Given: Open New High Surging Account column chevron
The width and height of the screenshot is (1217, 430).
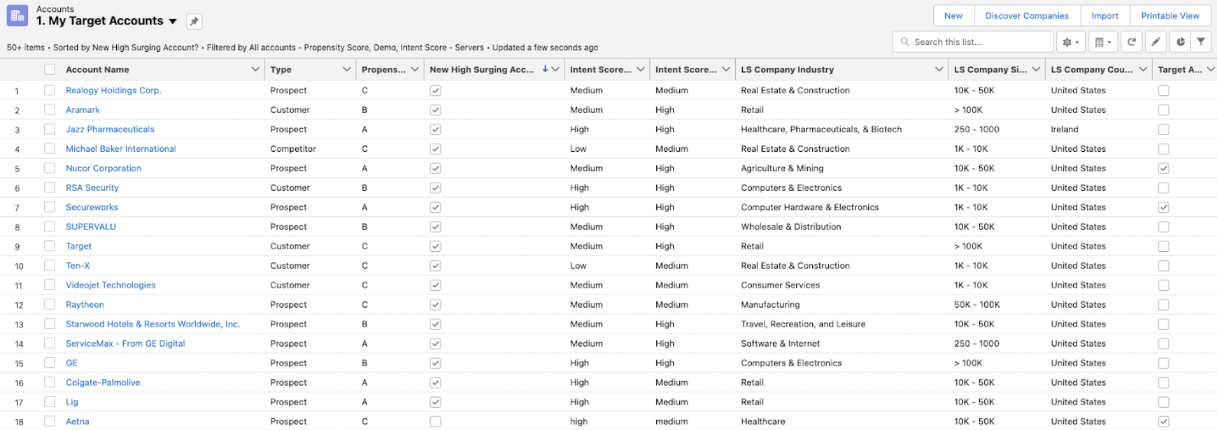Looking at the screenshot, I should tap(556, 69).
